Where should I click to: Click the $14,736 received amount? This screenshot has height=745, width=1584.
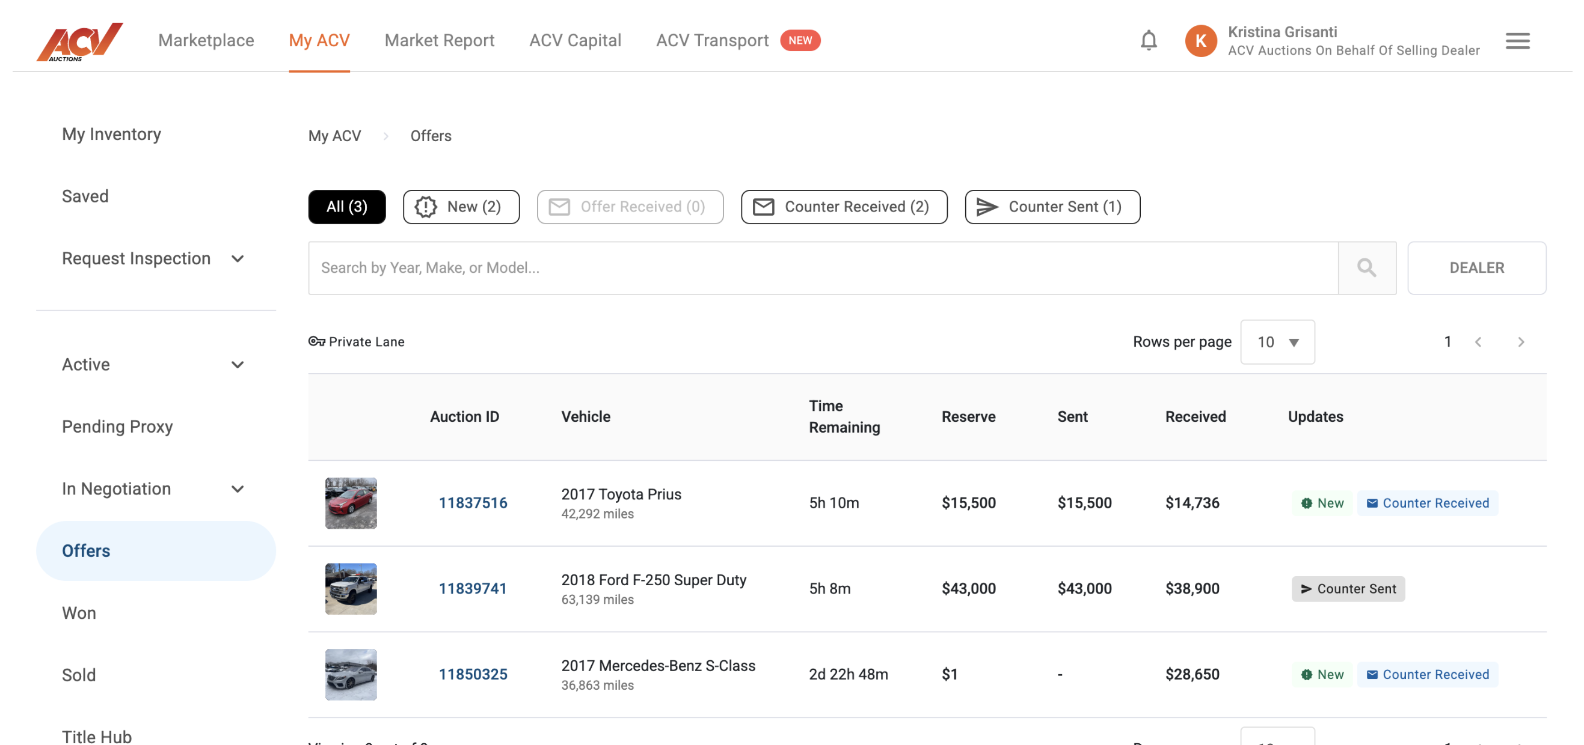tap(1192, 502)
